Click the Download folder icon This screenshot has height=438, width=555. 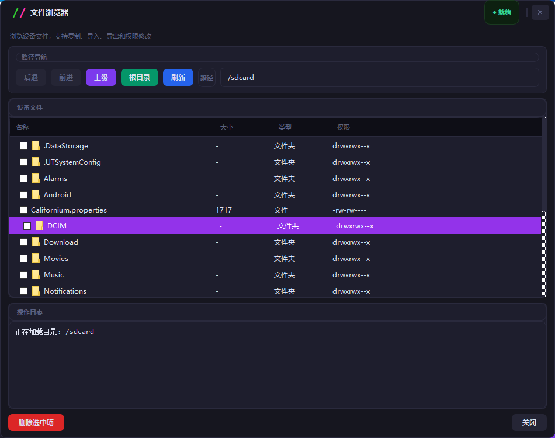tap(36, 242)
